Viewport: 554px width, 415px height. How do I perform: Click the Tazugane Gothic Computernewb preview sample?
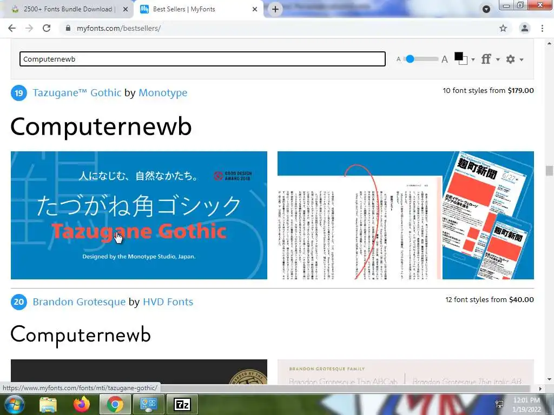(101, 126)
